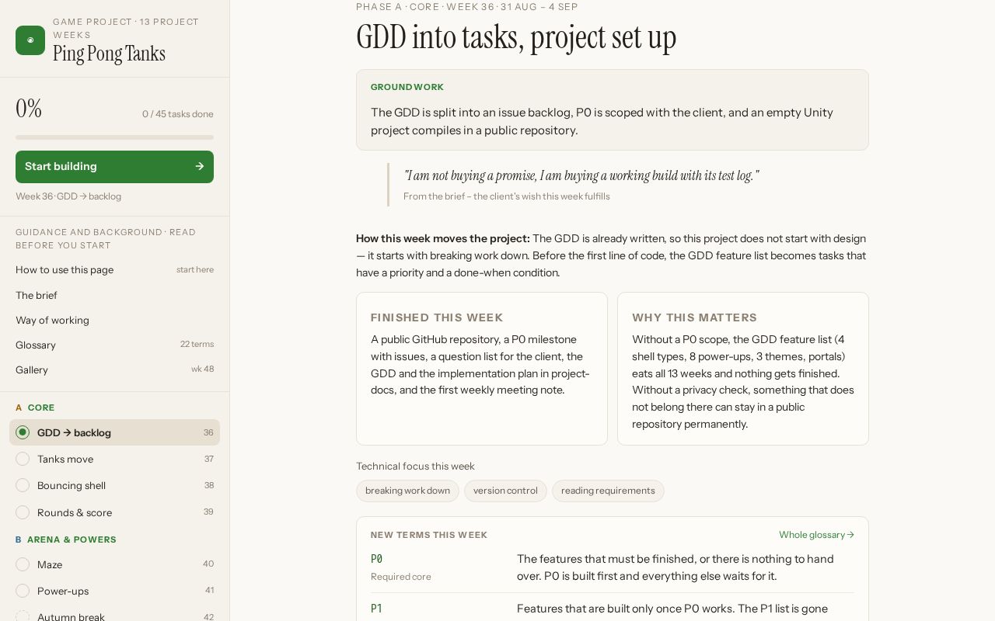Open Maze week 40 item
Image resolution: width=995 pixels, height=621 pixels.
(x=114, y=564)
